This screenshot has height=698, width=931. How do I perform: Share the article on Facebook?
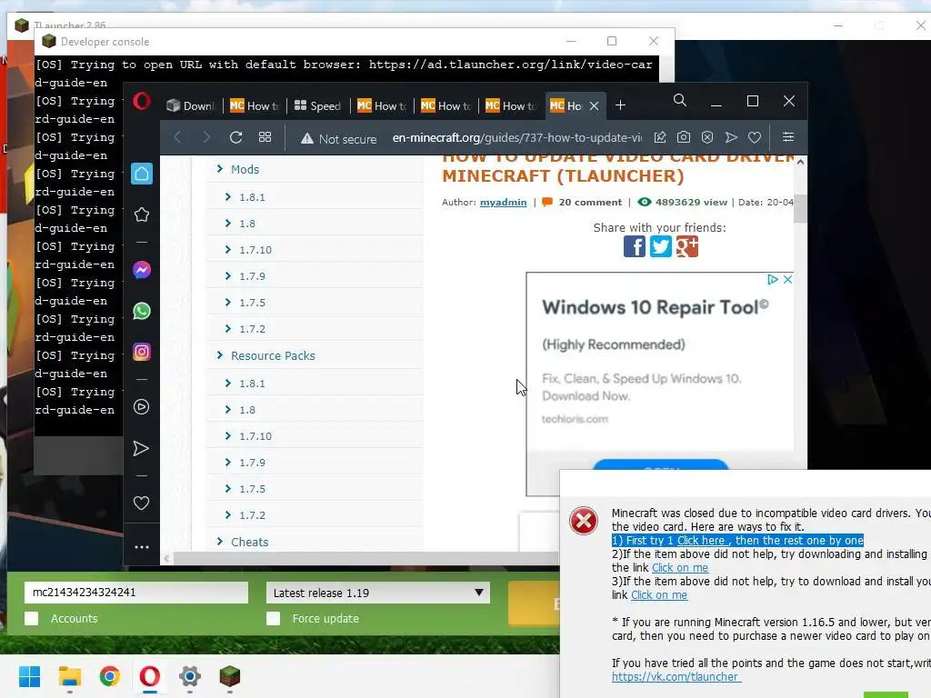click(634, 246)
